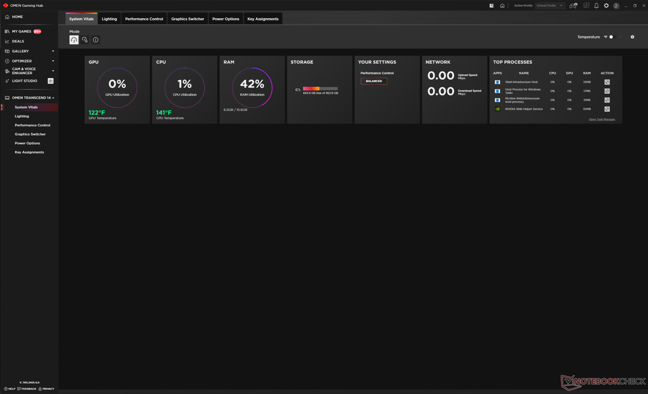The height and width of the screenshot is (394, 648).
Task: Click the BALANCED performance button
Action: 374,81
